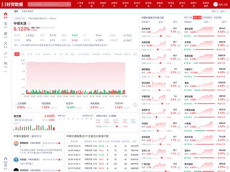The width and height of the screenshot is (230, 172).
Task: Add 零点有数 with its plus icon
Action: point(179,59)
